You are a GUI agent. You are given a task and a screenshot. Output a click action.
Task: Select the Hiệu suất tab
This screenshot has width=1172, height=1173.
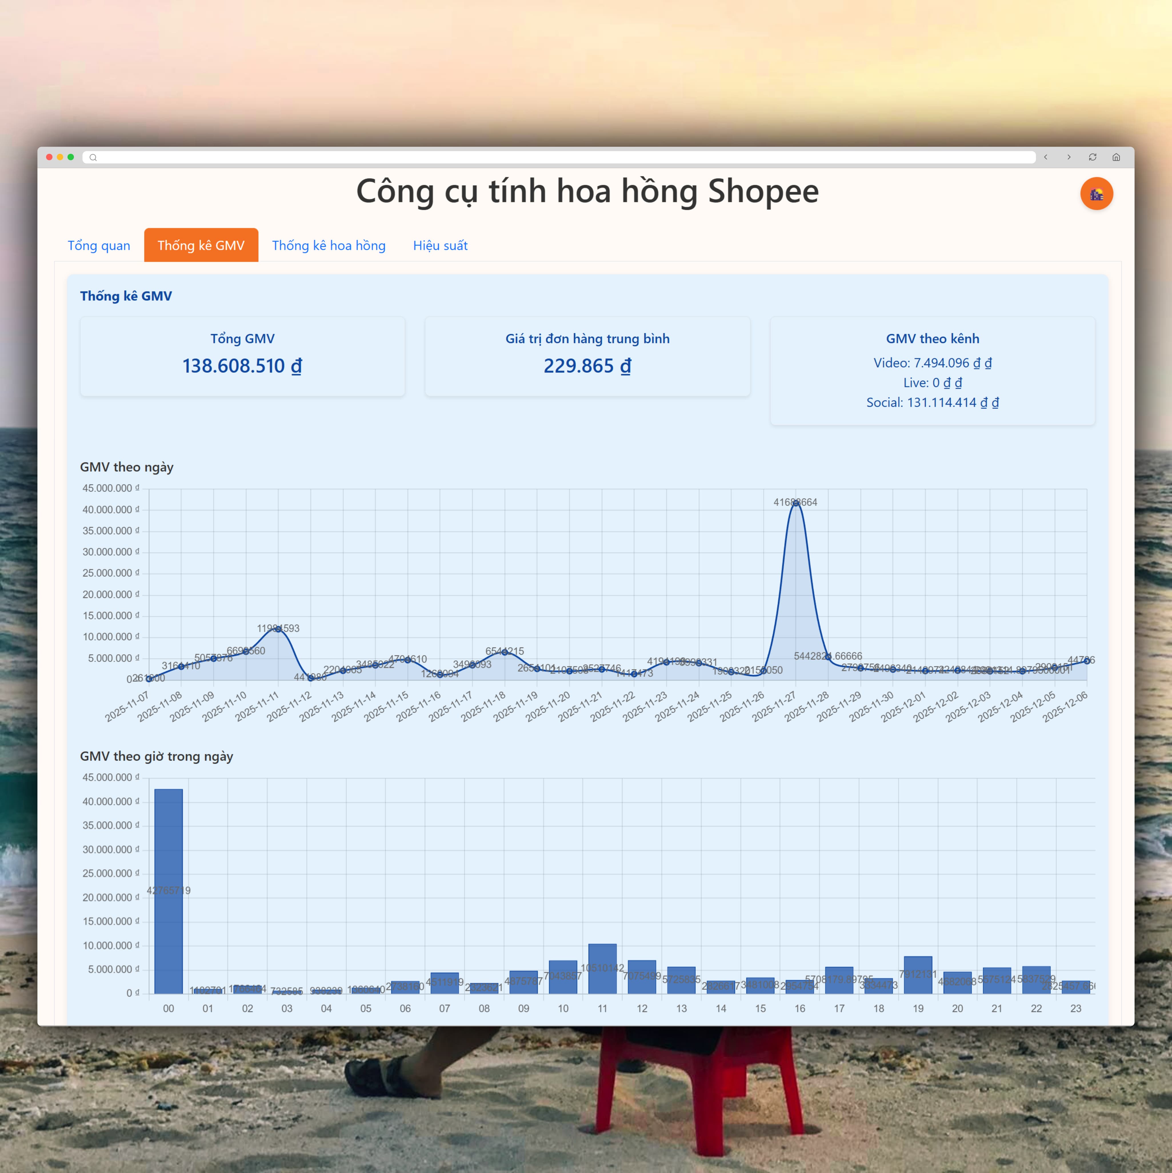pyautogui.click(x=440, y=245)
